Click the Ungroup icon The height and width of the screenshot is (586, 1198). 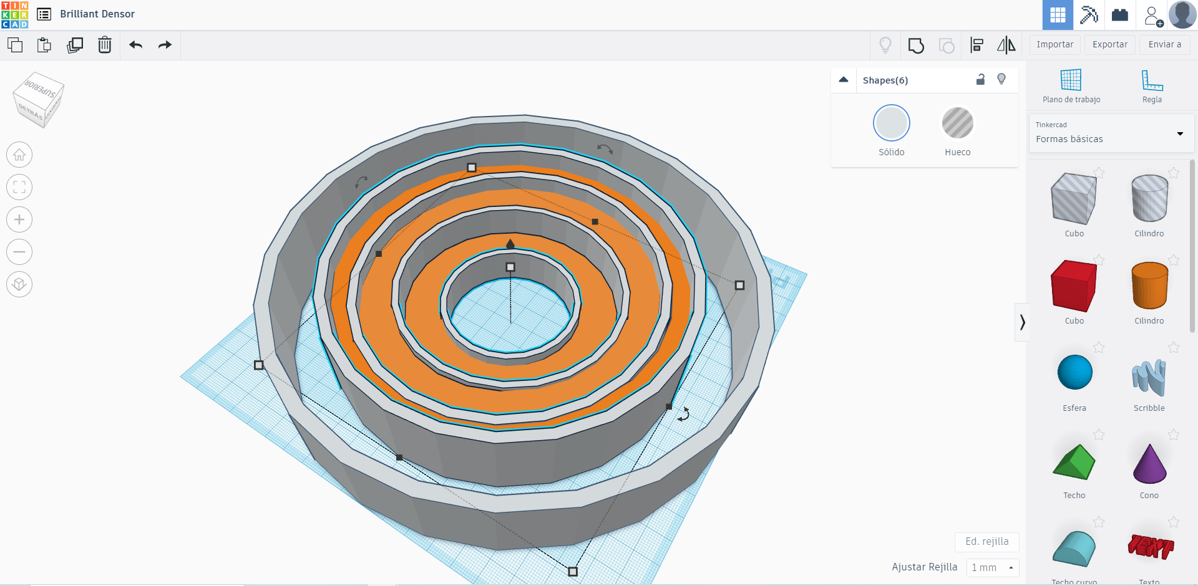tap(947, 46)
